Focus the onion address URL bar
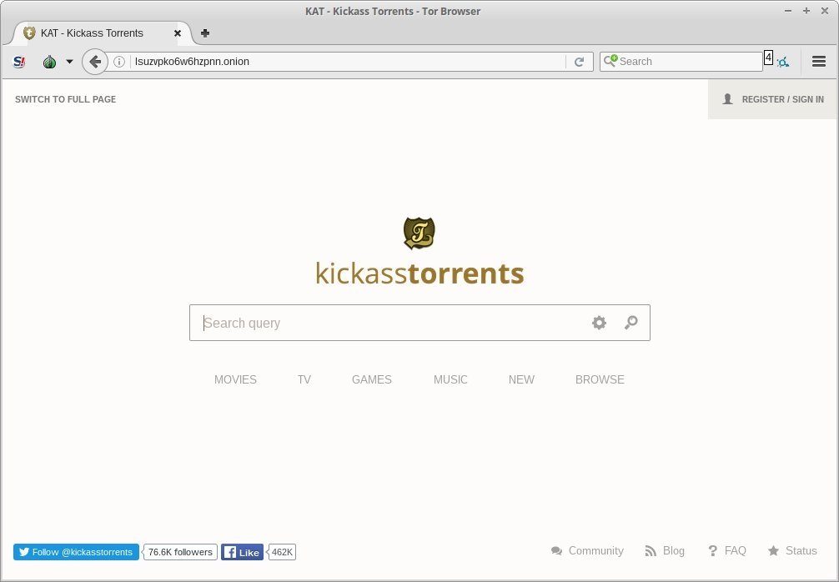Screen dimensions: 839x582 coord(348,62)
